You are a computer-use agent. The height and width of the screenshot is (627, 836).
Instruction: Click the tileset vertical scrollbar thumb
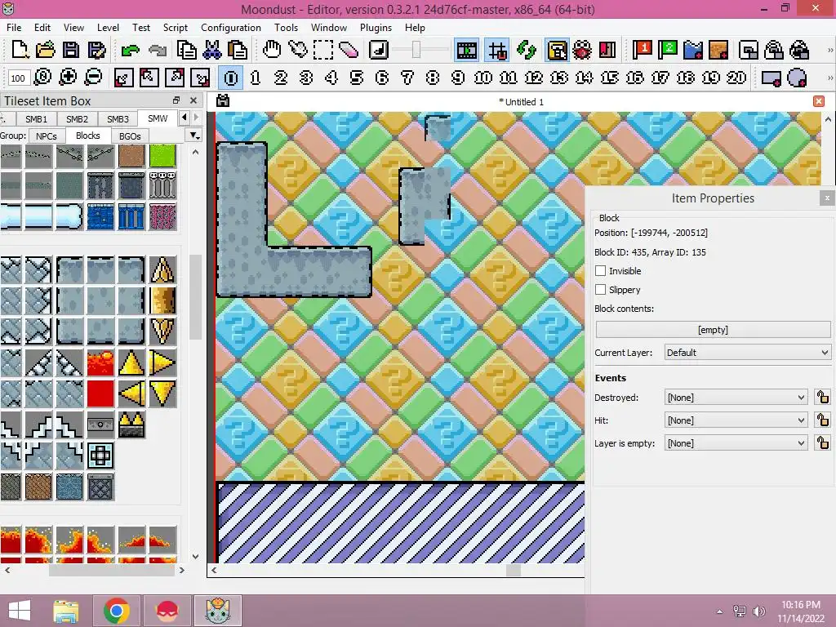(195, 296)
